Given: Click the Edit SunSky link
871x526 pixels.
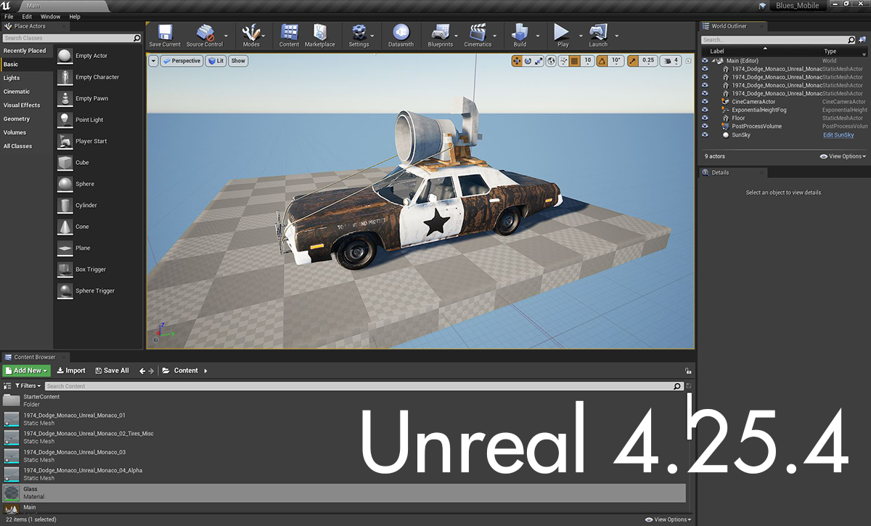Looking at the screenshot, I should 838,135.
